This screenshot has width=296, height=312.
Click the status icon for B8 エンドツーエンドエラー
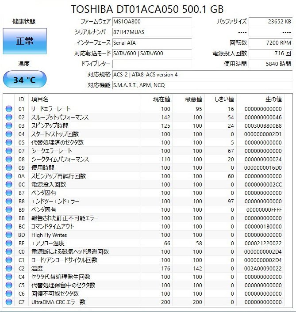(x=9, y=201)
